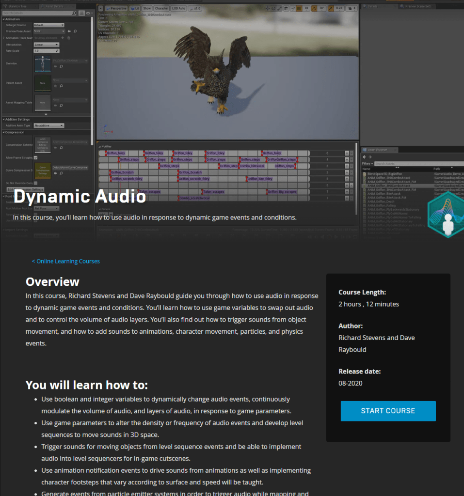This screenshot has height=496, width=464.
Task: Go back to Online Learning Courses
Action: 65,262
